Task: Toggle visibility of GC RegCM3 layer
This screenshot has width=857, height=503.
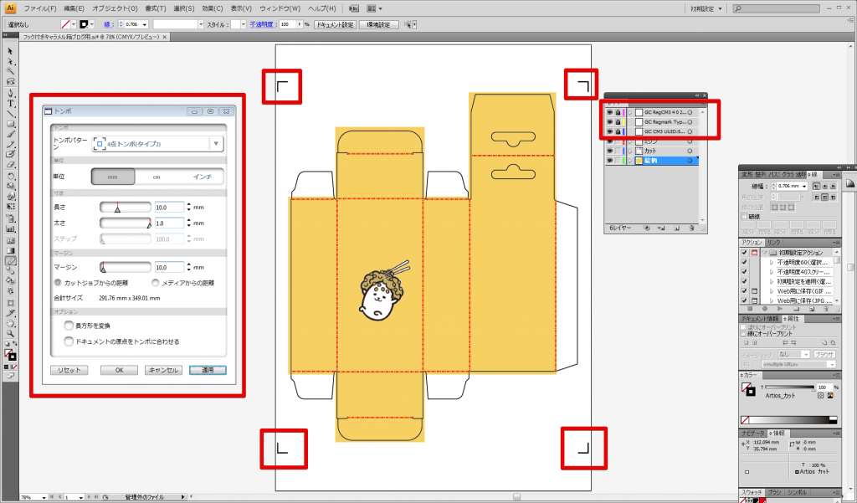Action: (609, 113)
